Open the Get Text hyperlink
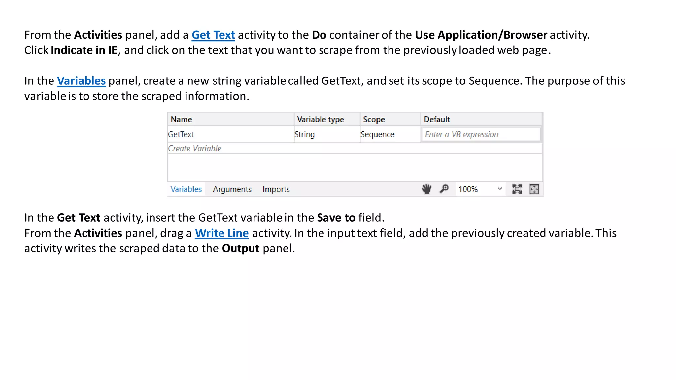The height and width of the screenshot is (380, 676). tap(213, 35)
